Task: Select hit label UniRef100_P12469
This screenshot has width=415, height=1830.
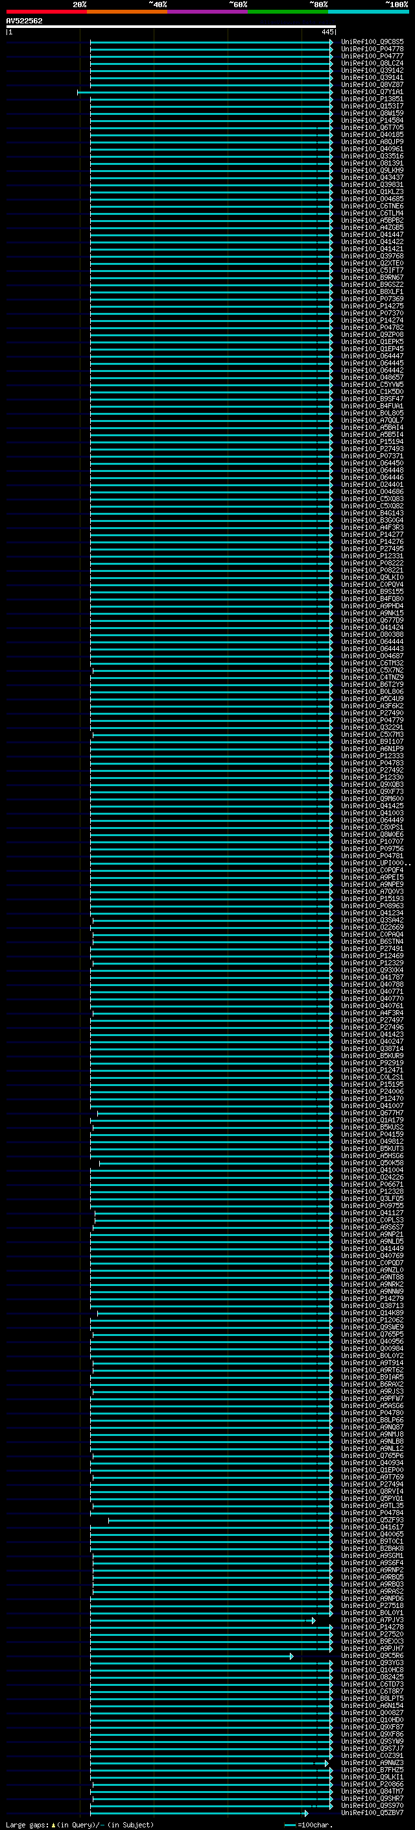Action: pyautogui.click(x=372, y=956)
